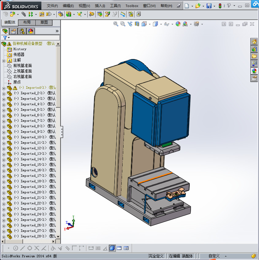Toggle the quadrant snap icon
The width and height of the screenshot is (259, 260).
[x=29, y=248]
